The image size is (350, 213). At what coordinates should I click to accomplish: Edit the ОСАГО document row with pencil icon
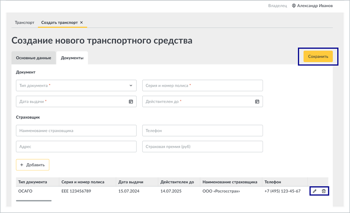314,191
